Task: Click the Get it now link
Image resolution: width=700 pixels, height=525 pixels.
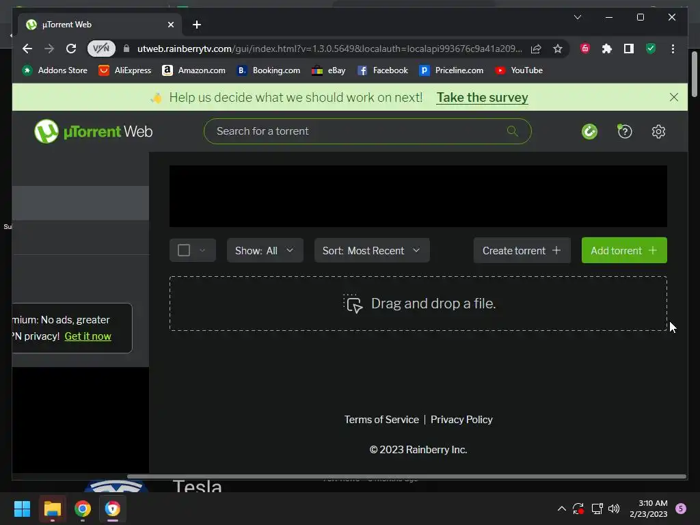Action: pyautogui.click(x=88, y=336)
